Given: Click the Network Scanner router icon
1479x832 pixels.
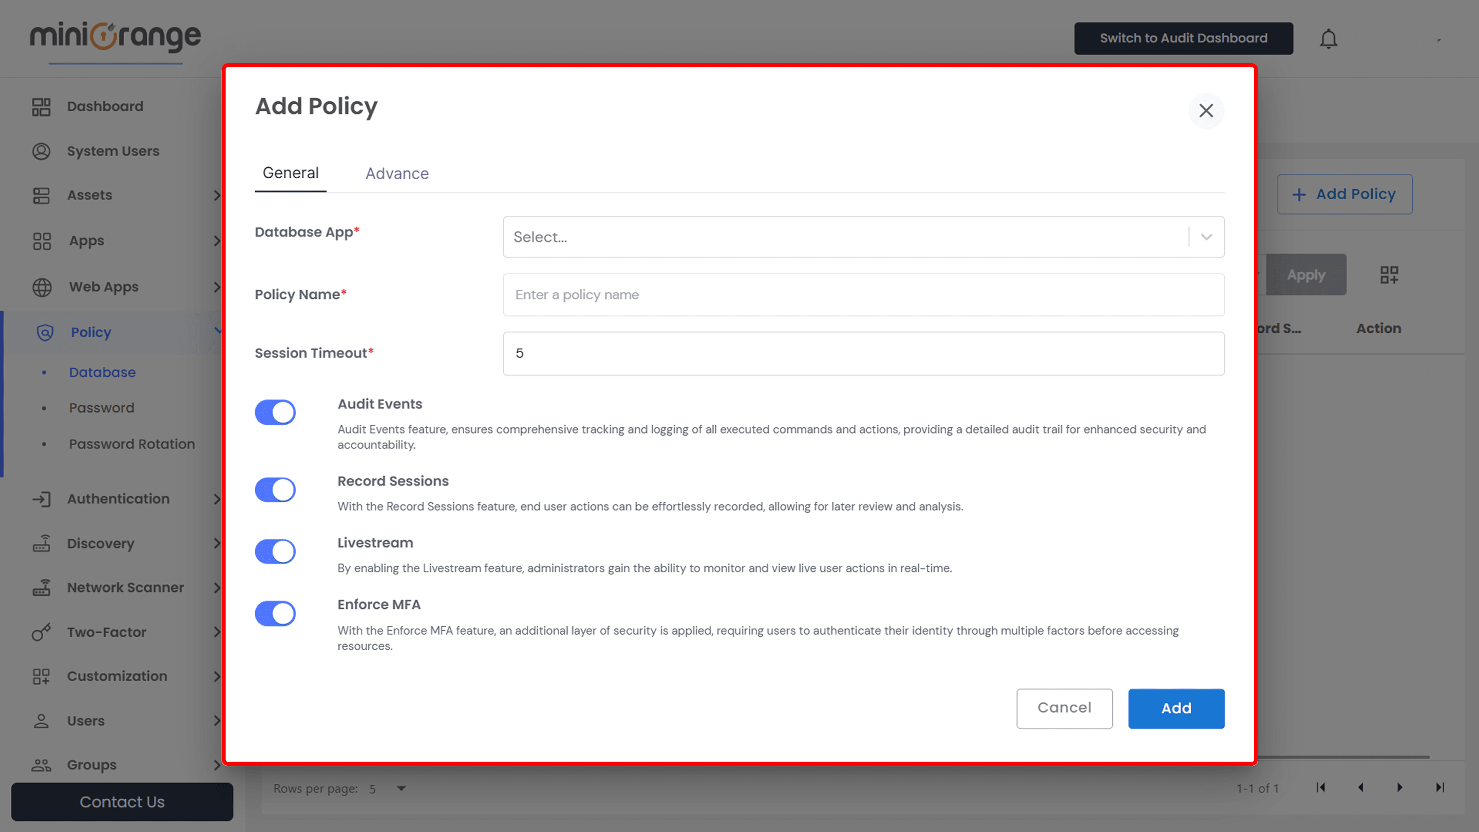Looking at the screenshot, I should coord(41,588).
